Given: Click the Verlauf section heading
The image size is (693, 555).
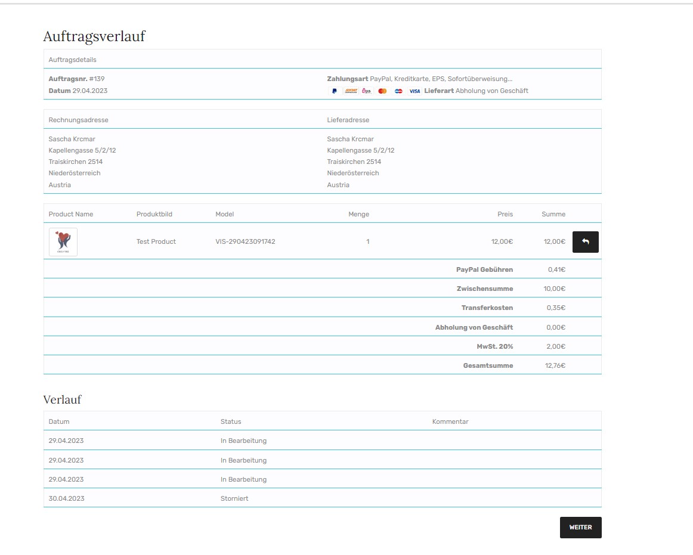Looking at the screenshot, I should pyautogui.click(x=62, y=399).
